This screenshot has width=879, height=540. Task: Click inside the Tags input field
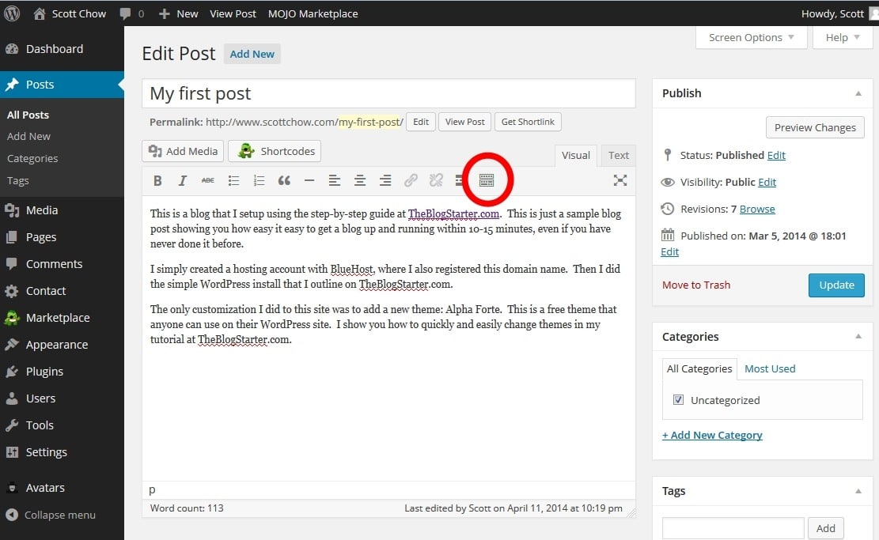(733, 527)
